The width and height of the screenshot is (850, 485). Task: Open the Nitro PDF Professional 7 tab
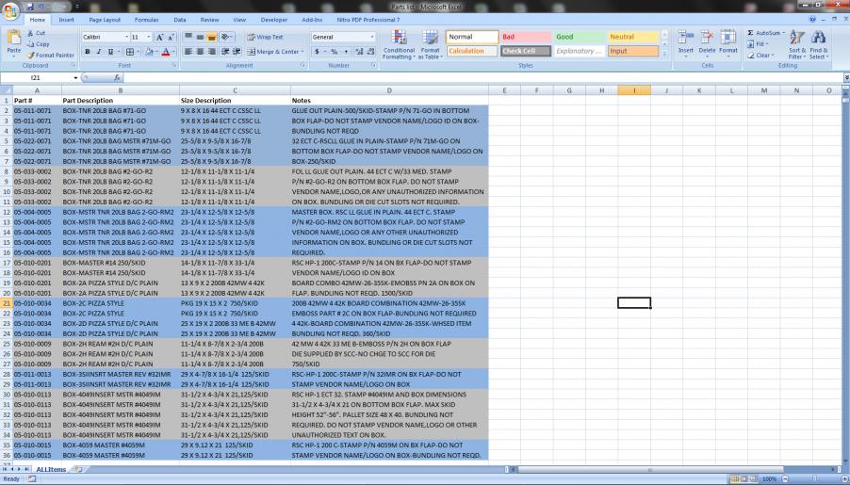tap(368, 20)
